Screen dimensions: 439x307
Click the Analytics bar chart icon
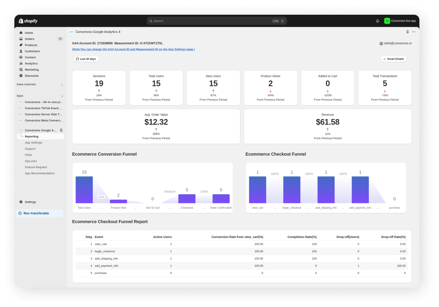point(21,63)
